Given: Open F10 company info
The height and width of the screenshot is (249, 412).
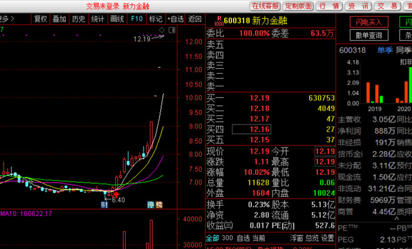Looking at the screenshot, I should point(137,19).
